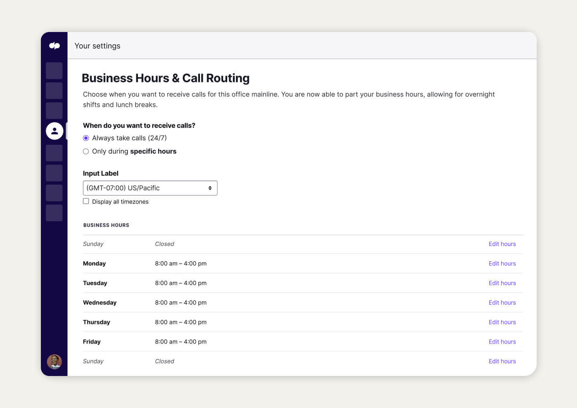Click 'Closed' in the Sunday row above Monday
577x408 pixels.
[x=164, y=244]
